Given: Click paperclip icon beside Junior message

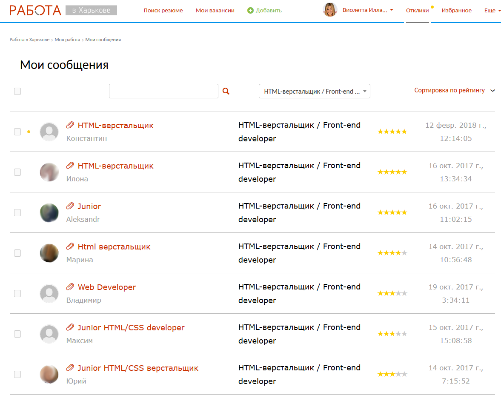Looking at the screenshot, I should [x=70, y=206].
